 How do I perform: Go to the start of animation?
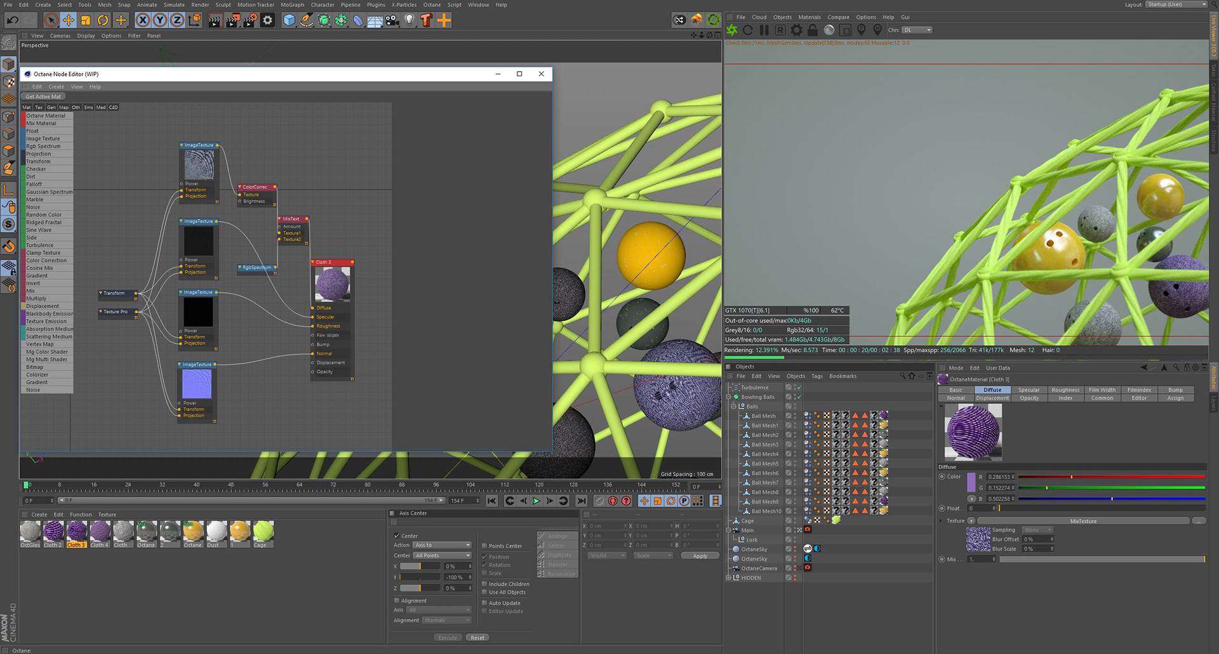click(x=491, y=501)
